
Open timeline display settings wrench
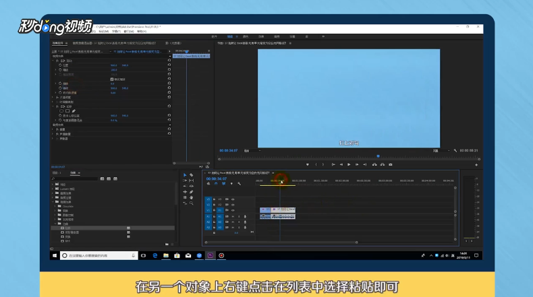click(240, 184)
